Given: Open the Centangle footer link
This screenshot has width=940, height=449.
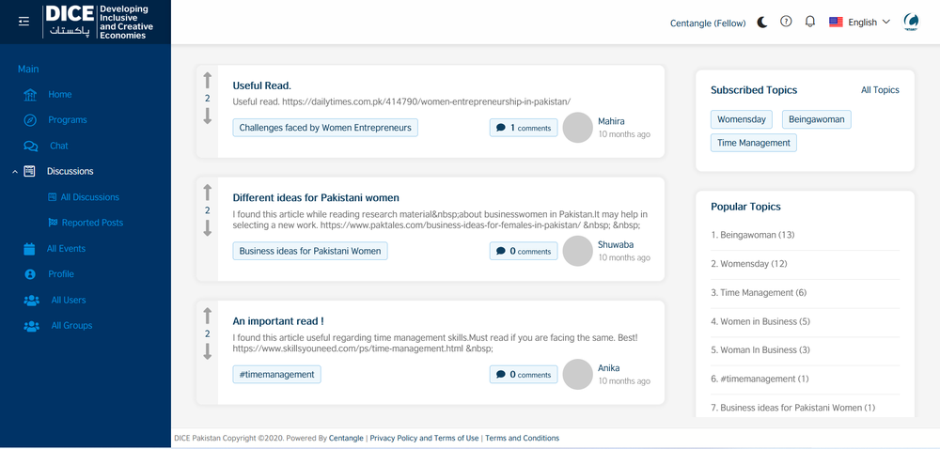Looking at the screenshot, I should [x=346, y=439].
